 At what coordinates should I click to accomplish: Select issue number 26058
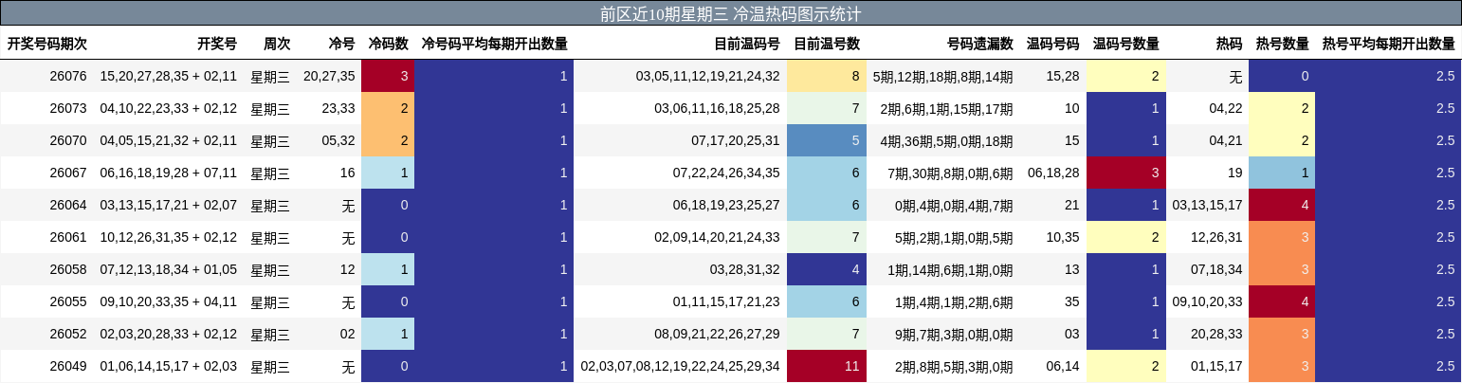[68, 269]
